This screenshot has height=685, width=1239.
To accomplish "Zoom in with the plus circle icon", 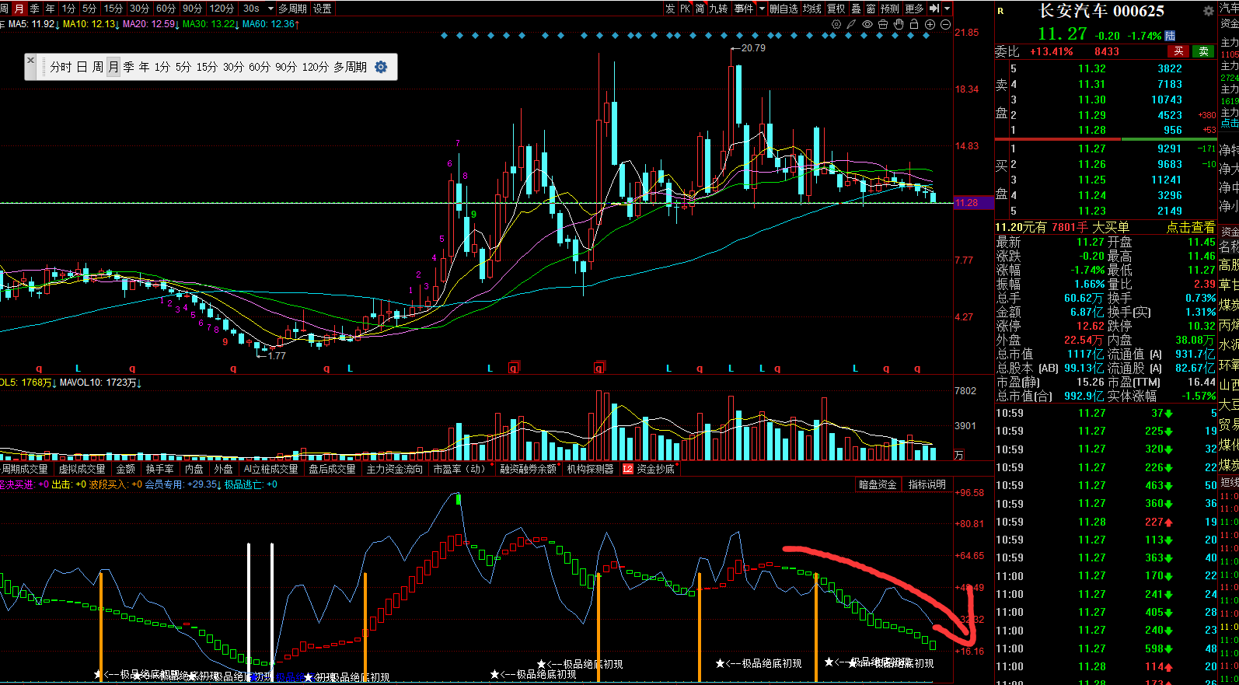I will (930, 24).
